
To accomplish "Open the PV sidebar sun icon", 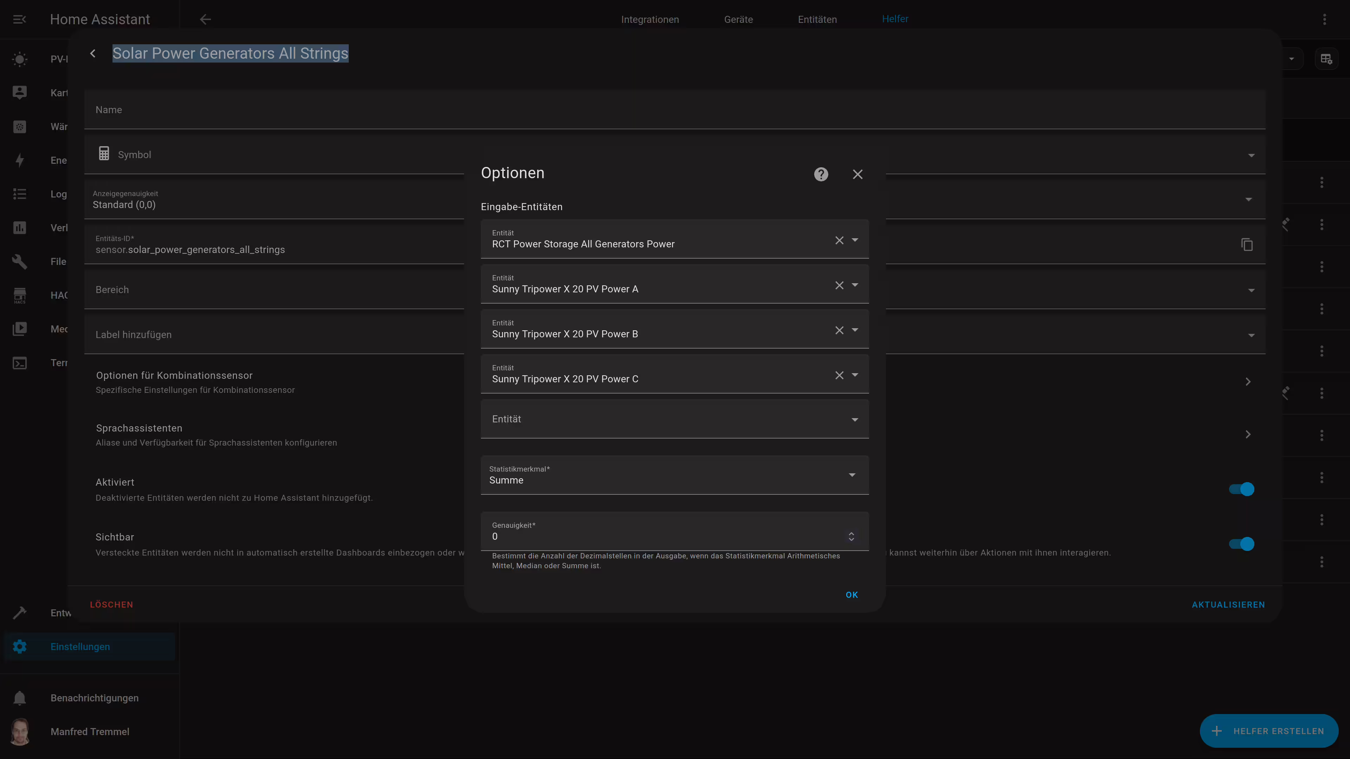I will (x=19, y=59).
